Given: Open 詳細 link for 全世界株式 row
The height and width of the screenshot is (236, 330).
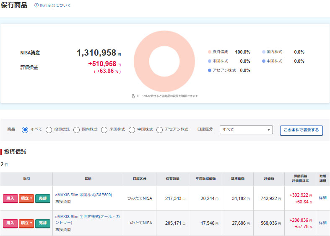Looking at the screenshot, I should click(322, 223).
